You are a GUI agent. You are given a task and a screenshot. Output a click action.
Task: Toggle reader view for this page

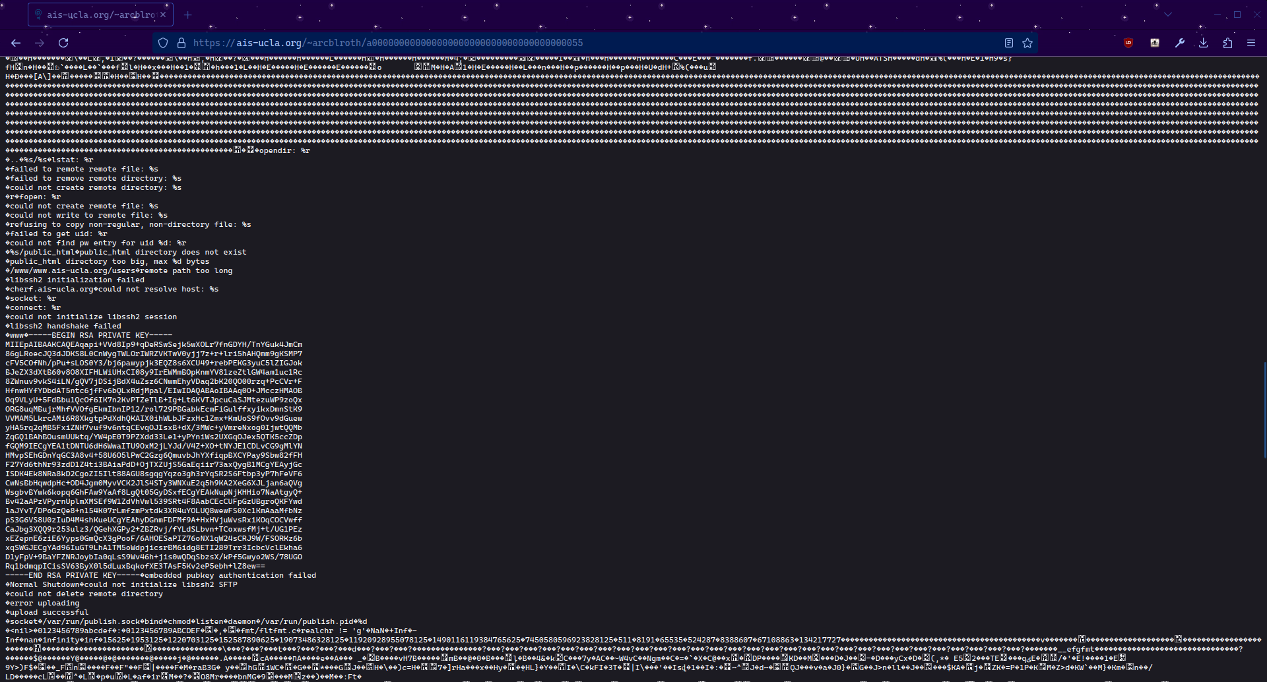coord(1008,43)
